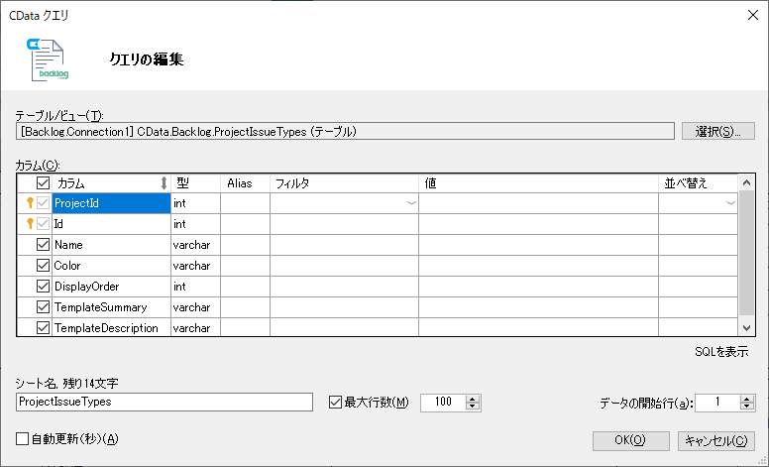Uncheck the Color column checkbox
This screenshot has width=769, height=467.
coord(44,266)
